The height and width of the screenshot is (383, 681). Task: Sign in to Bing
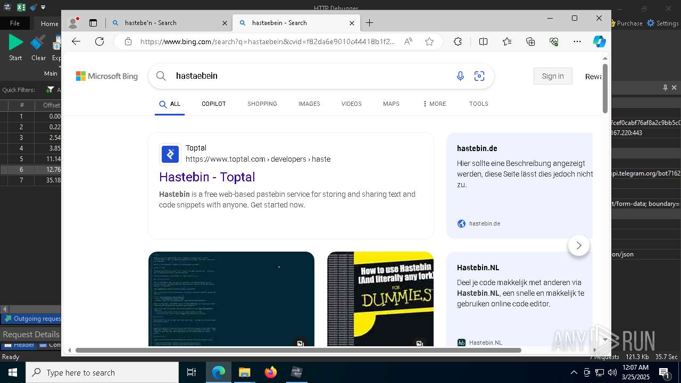pos(553,76)
